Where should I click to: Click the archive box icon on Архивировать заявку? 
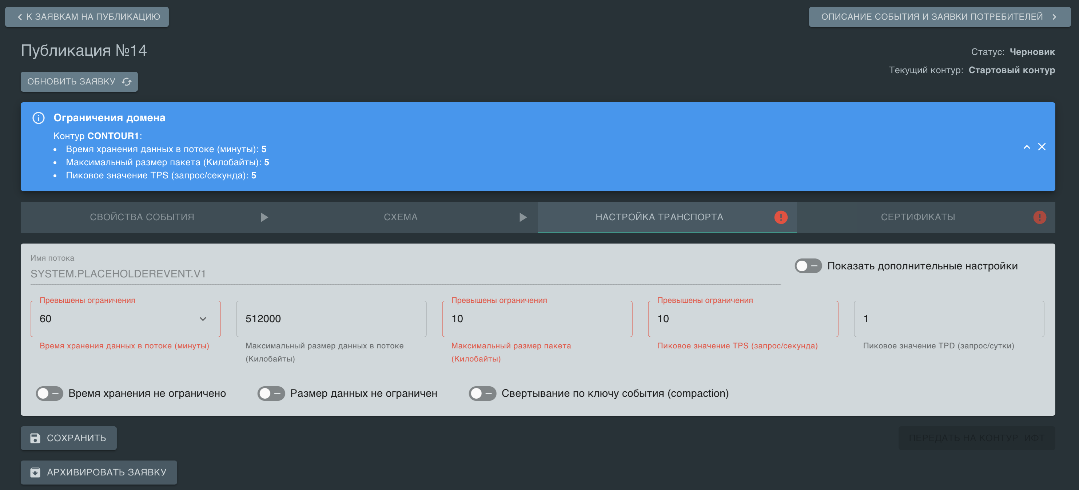coord(35,473)
